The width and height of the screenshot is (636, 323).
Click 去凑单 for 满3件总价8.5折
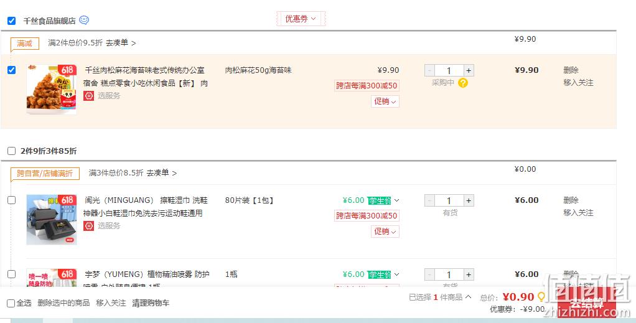[x=161, y=173]
